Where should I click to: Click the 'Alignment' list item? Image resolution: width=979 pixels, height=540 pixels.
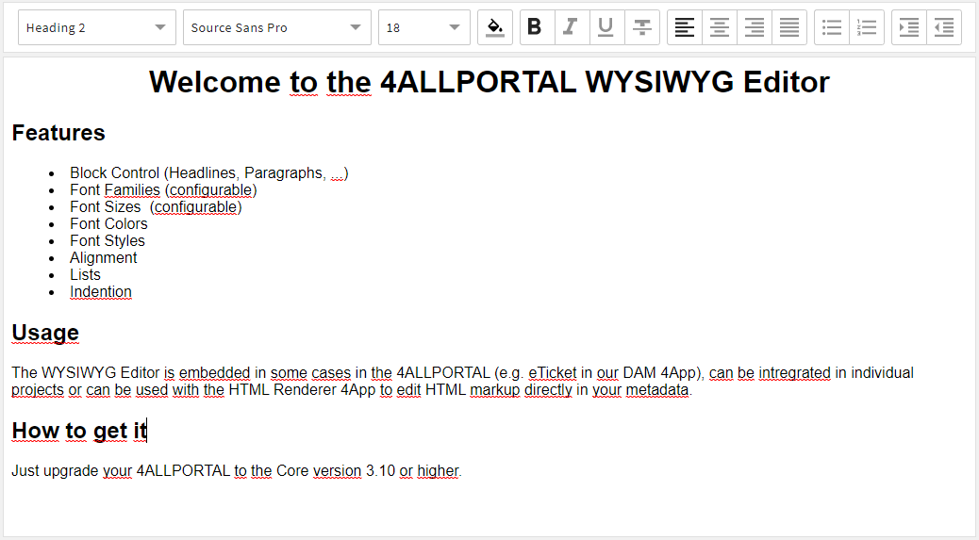[103, 257]
